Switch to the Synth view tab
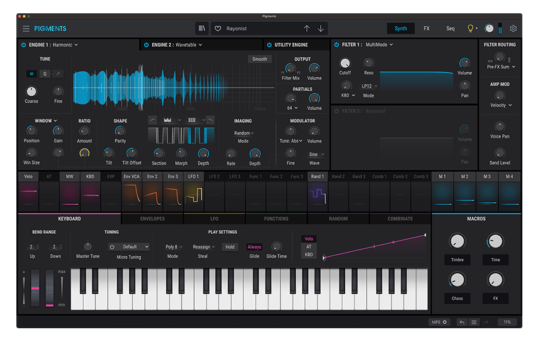Viewport: 540px width, 344px height. [x=401, y=28]
